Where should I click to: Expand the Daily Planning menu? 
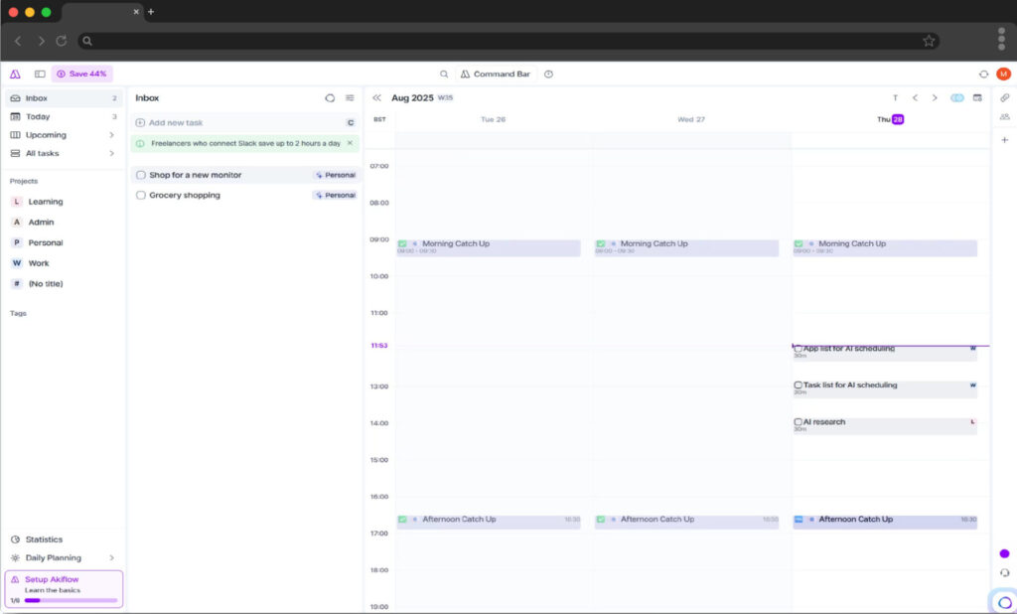[x=111, y=558]
